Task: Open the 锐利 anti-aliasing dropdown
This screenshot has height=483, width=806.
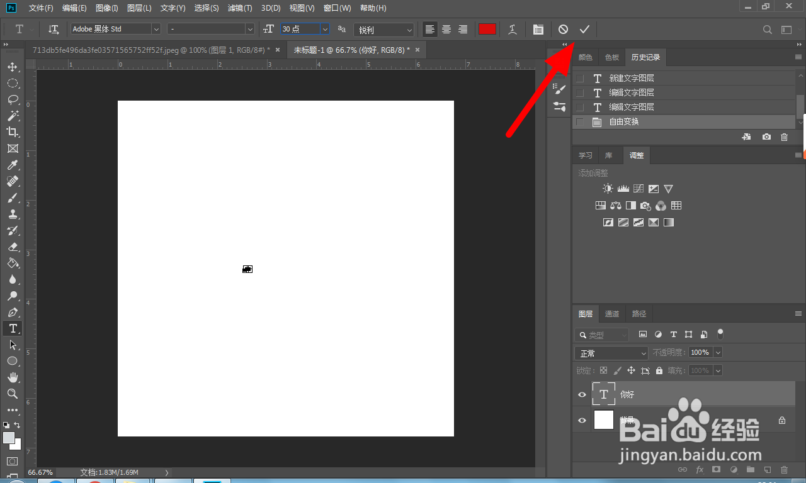Action: (383, 30)
